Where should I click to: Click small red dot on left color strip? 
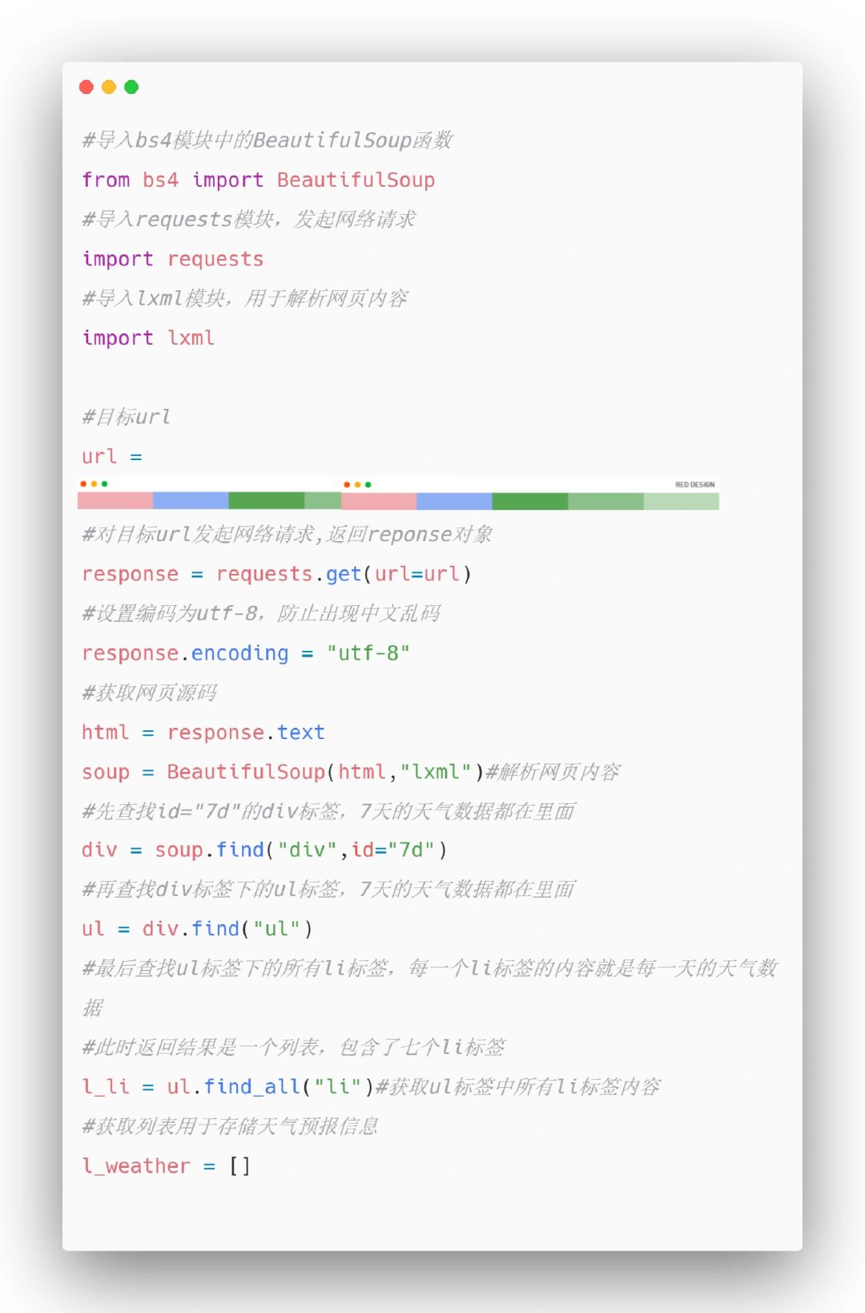[83, 484]
